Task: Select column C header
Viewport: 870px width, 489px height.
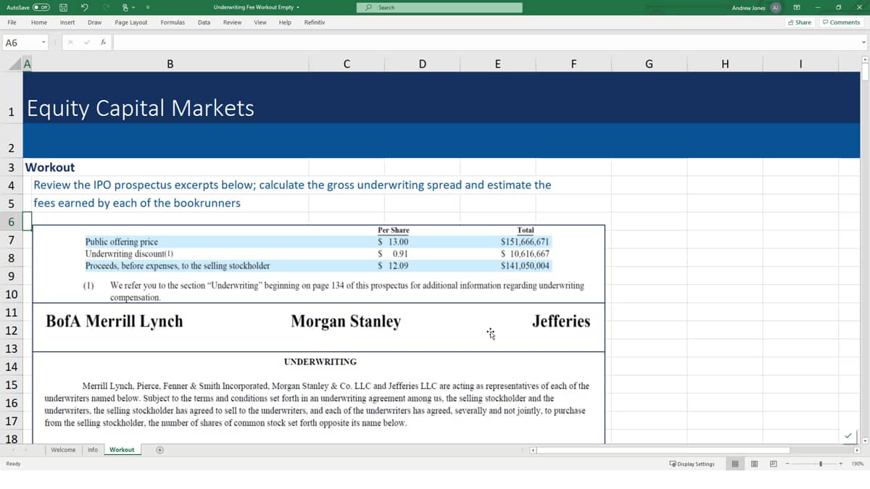Action: click(347, 64)
